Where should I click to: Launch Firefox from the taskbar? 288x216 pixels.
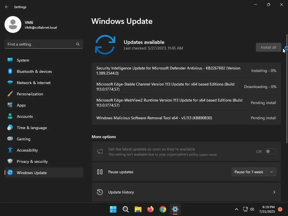(150, 209)
